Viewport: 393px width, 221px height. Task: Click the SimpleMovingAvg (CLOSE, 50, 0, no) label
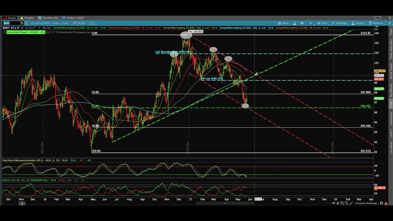tap(130, 28)
